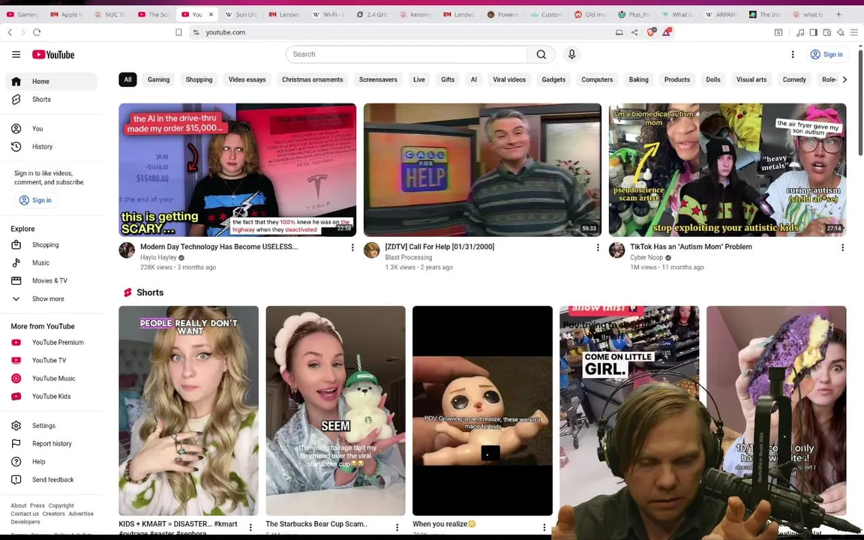The width and height of the screenshot is (864, 540).
Task: Open the Blast Processing channel link
Action: pos(409,258)
